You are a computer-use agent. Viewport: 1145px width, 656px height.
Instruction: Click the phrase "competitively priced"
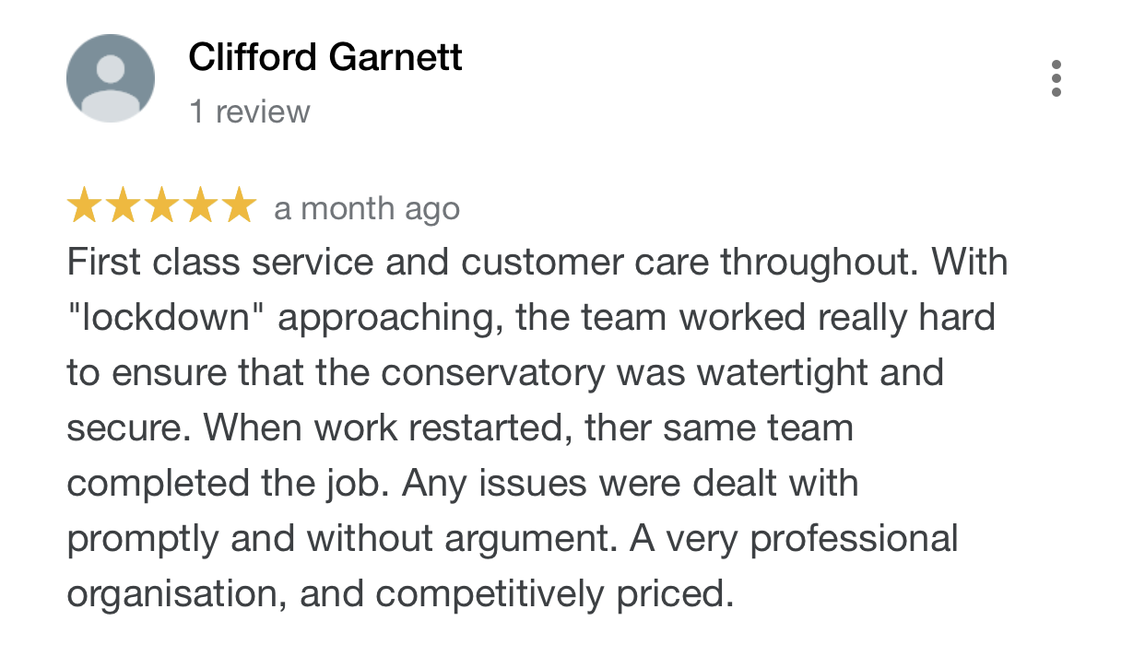555,594
